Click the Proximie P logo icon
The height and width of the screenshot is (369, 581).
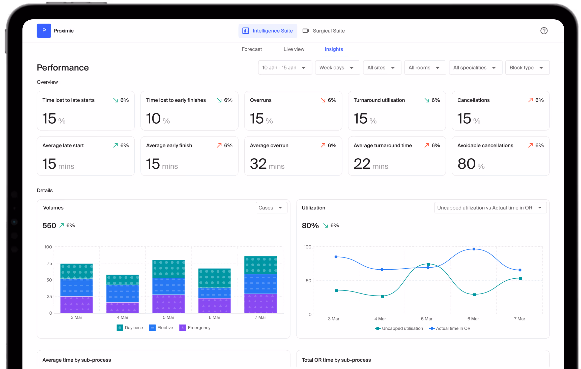tap(44, 31)
